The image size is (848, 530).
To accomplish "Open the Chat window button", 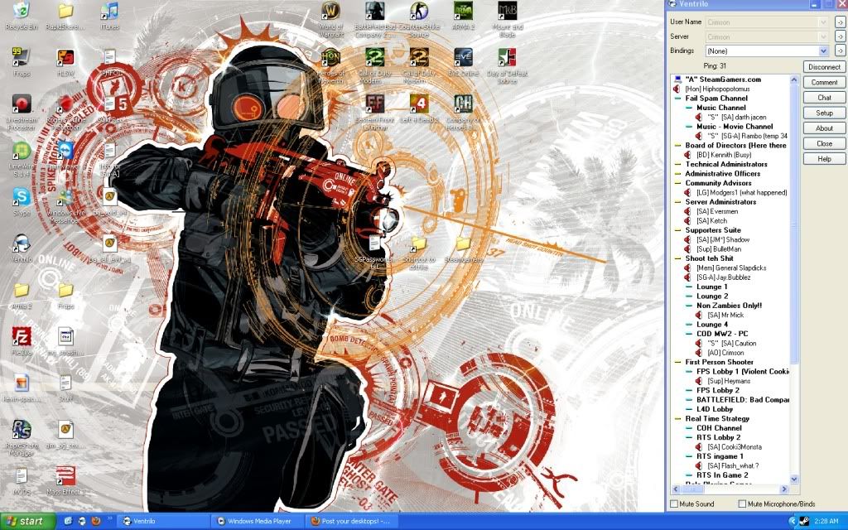I will [824, 98].
